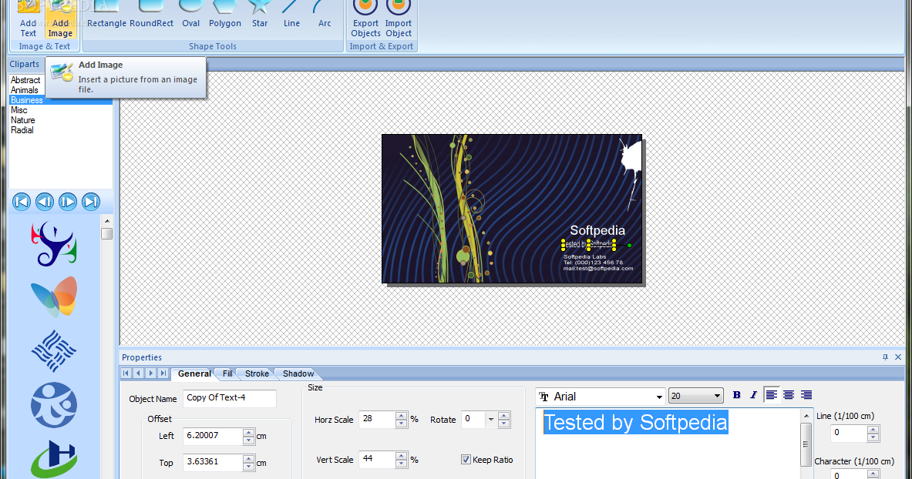
Task: Open Export Objects
Action: (365, 19)
